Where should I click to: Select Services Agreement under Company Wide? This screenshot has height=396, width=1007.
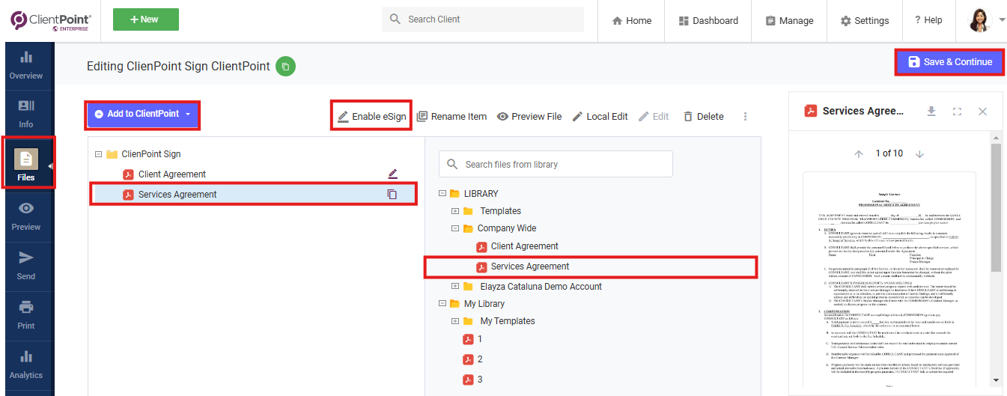coord(530,266)
